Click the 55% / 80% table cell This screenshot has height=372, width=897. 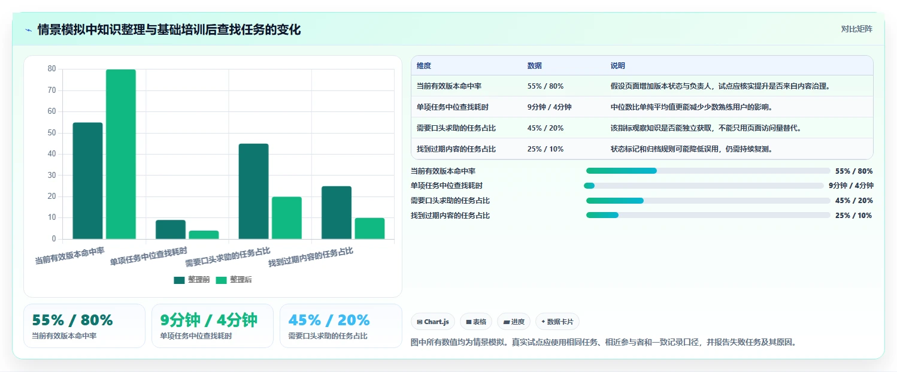[546, 86]
